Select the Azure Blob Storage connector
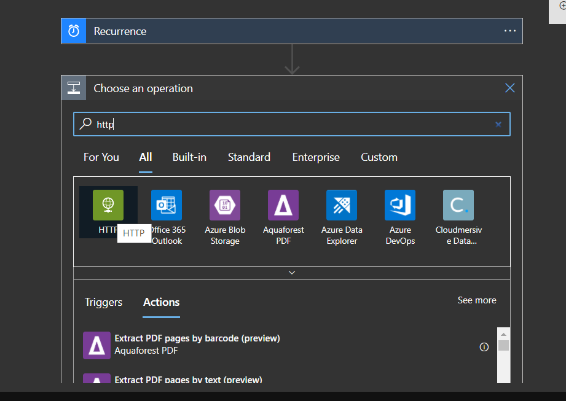The width and height of the screenshot is (566, 401). click(x=225, y=217)
